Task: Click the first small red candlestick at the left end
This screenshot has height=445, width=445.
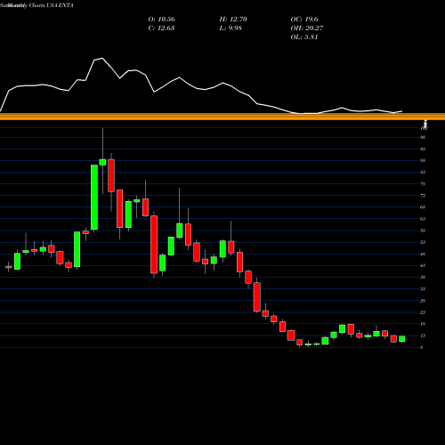Action: (x=9, y=267)
